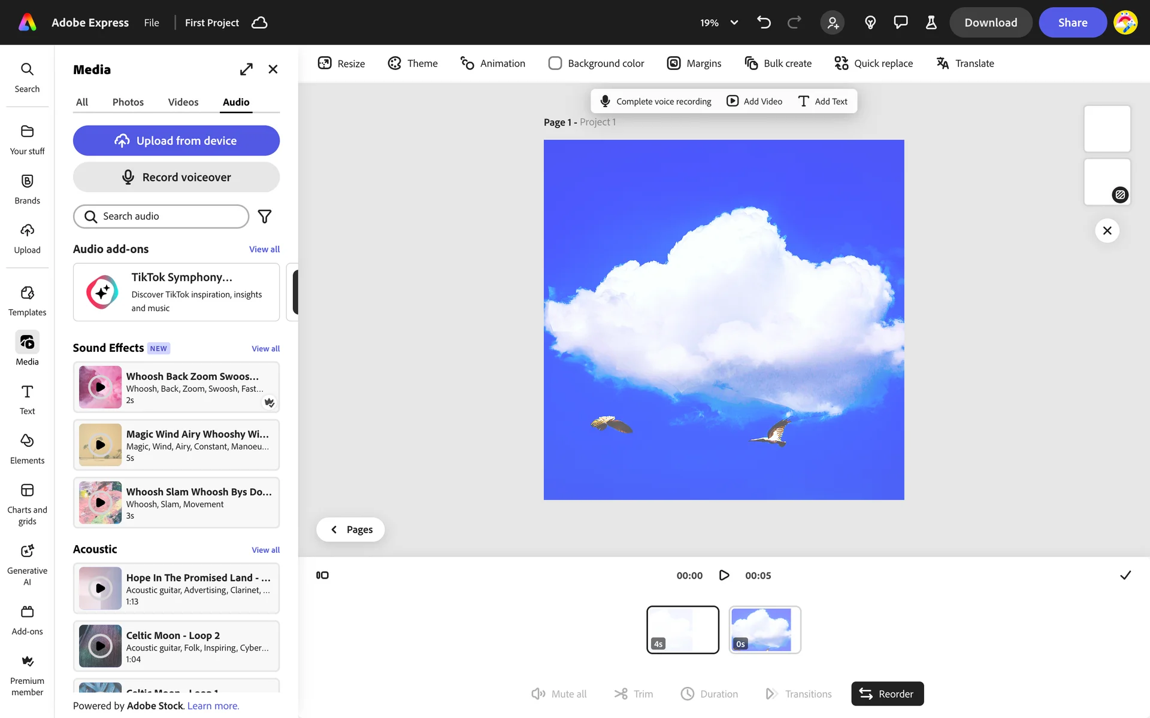View all Acoustic audio tracks
The image size is (1150, 718).
tap(265, 550)
